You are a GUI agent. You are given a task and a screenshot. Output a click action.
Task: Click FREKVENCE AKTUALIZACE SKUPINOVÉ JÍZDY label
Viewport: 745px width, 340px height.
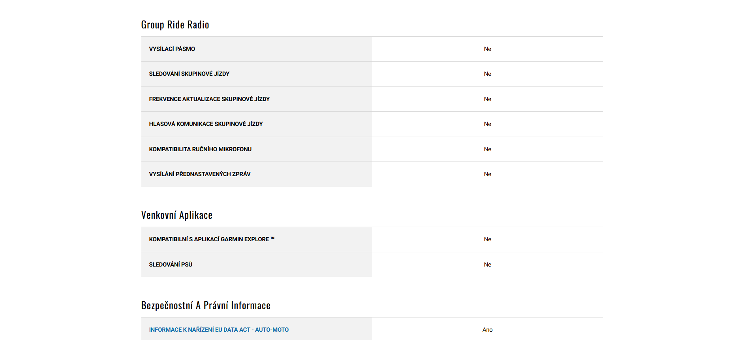209,99
